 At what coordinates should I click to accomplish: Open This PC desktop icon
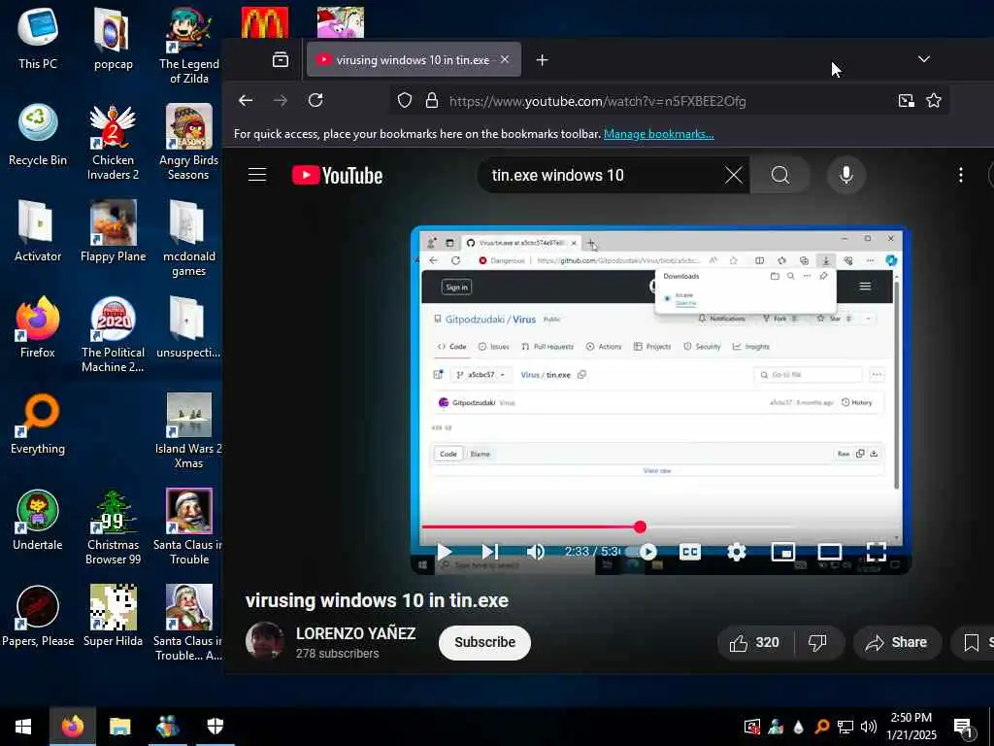coord(38,38)
